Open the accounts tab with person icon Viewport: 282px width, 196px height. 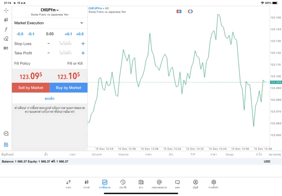(x=196, y=184)
